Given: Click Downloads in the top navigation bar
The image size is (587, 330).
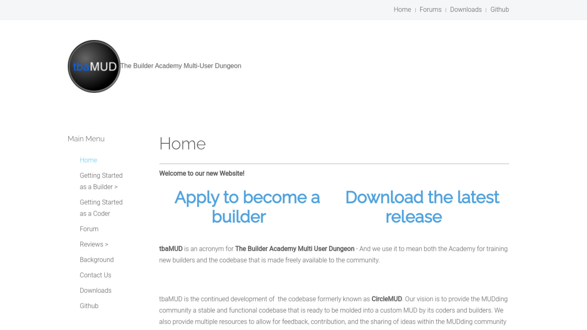Looking at the screenshot, I should [466, 10].
